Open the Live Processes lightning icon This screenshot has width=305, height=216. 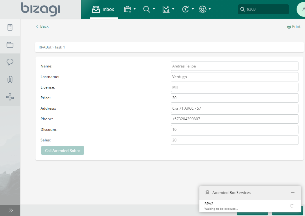tap(185, 9)
